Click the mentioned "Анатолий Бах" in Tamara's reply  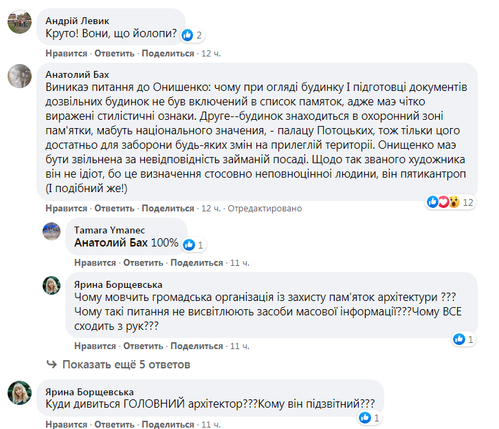[108, 243]
